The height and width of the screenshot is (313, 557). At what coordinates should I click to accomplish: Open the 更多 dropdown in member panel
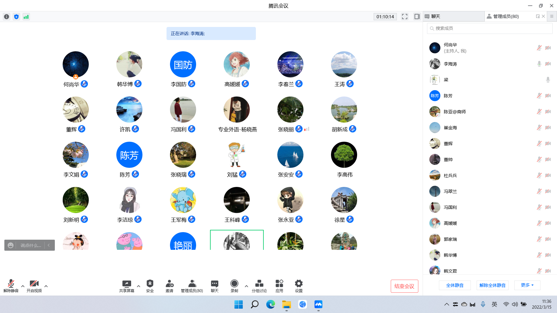pos(527,285)
